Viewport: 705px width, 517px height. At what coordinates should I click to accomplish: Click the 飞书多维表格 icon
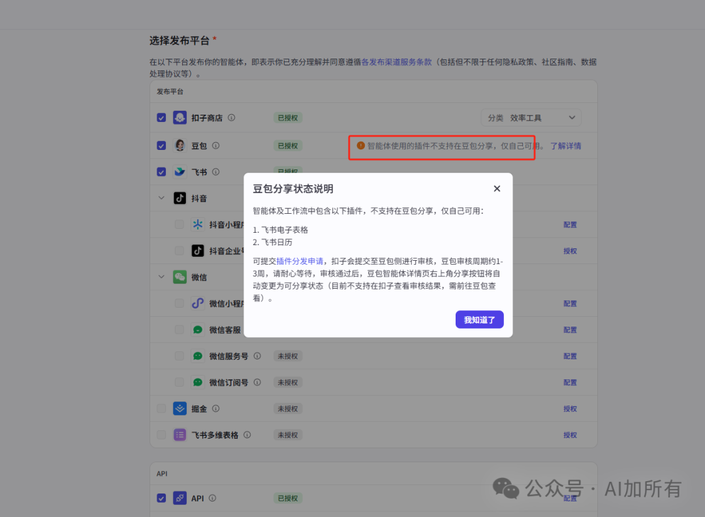[180, 435]
